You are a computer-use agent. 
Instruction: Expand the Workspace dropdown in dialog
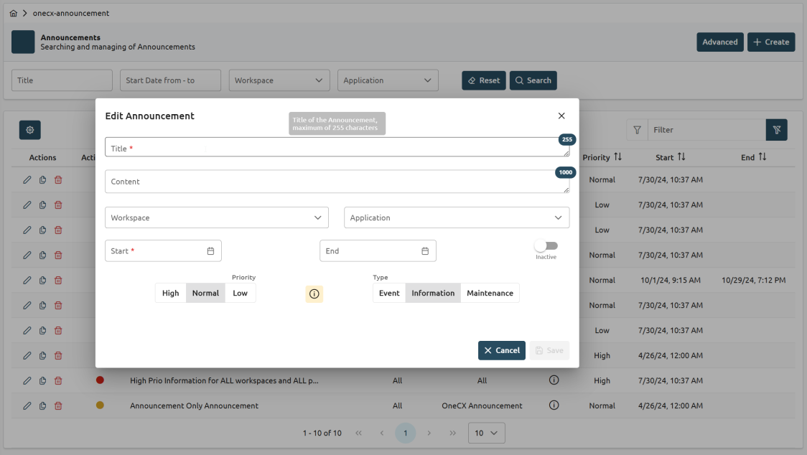[x=216, y=217]
